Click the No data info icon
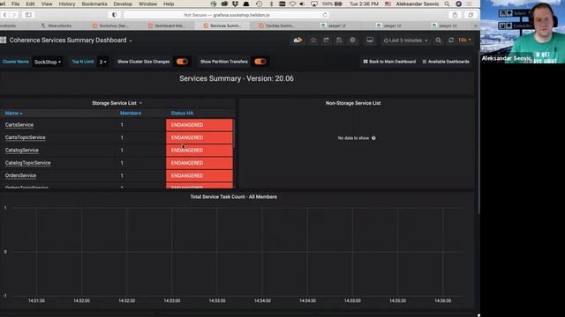This screenshot has height=317, width=565. 373,138
